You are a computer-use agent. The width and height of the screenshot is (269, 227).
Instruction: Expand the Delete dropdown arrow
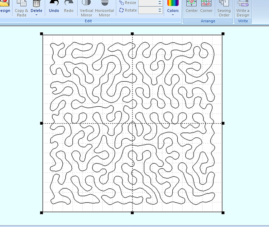click(36, 15)
